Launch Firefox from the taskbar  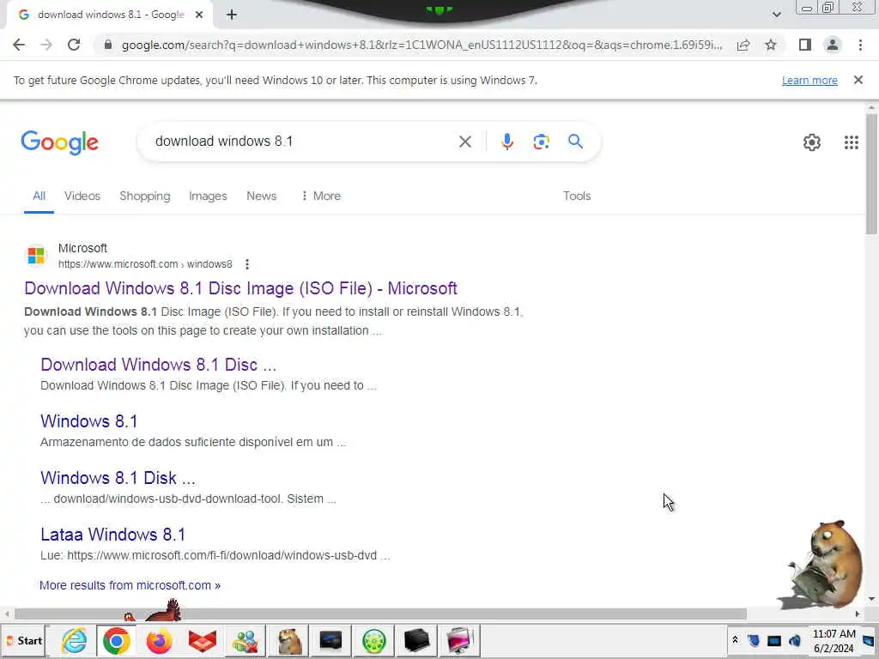[159, 640]
